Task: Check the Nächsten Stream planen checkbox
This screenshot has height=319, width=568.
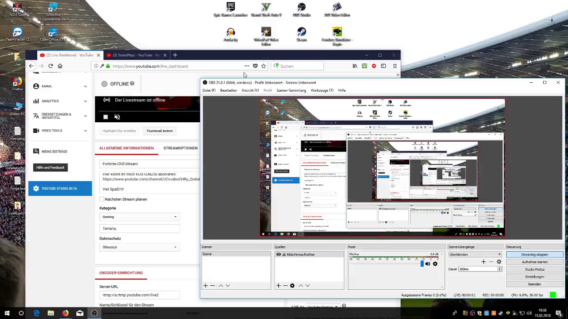Action: coord(102,199)
